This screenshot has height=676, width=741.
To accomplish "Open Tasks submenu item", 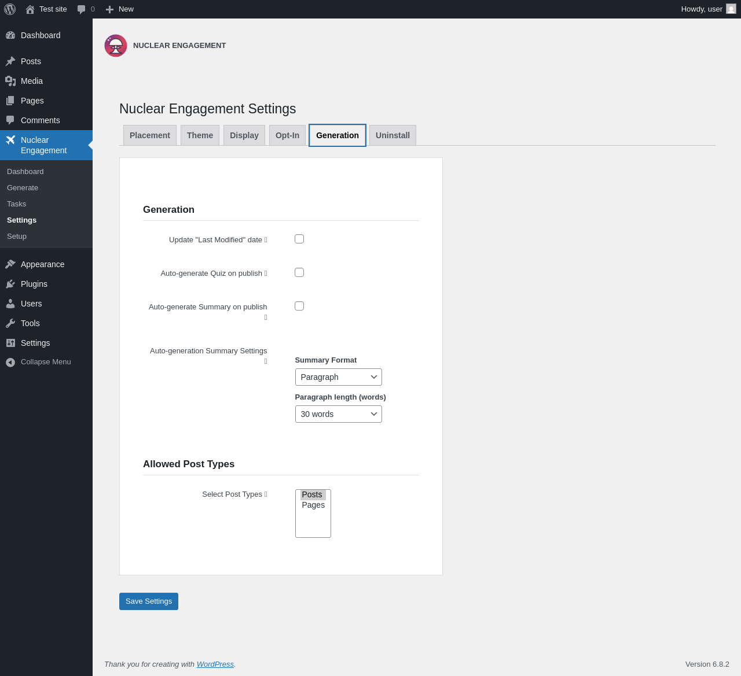I will click(x=16, y=204).
